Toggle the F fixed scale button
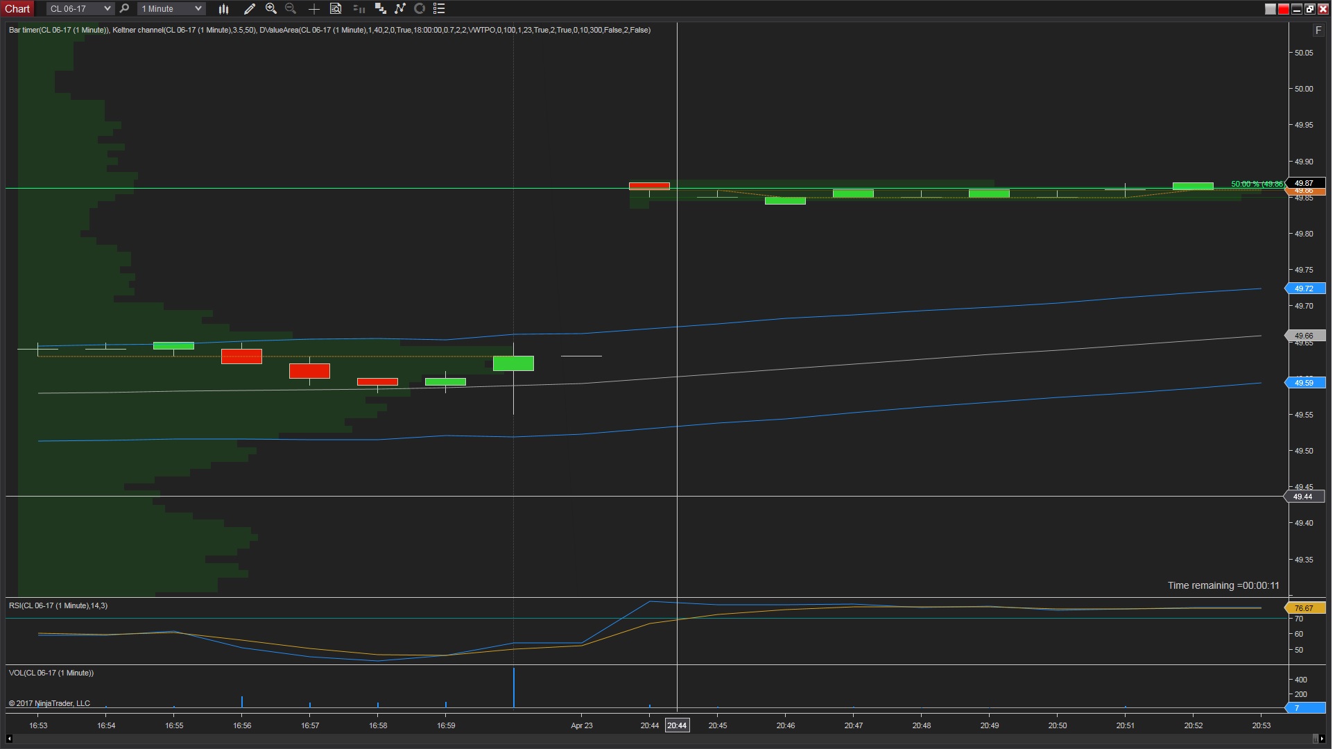 1318,31
